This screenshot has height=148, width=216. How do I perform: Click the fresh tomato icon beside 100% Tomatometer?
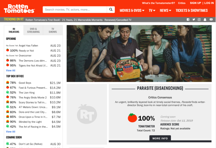click(x=132, y=118)
